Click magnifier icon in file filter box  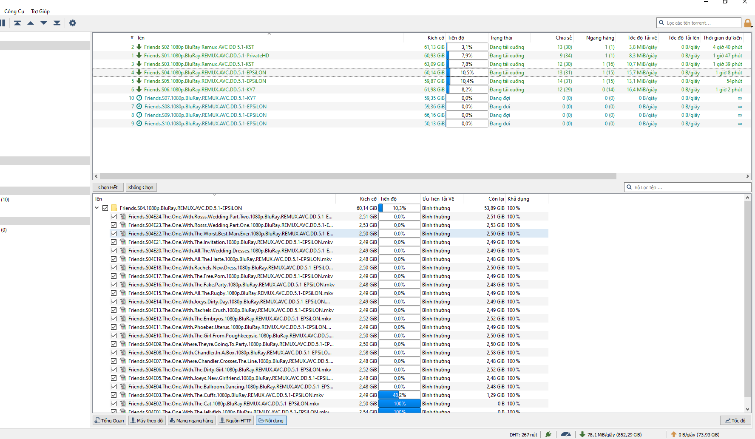click(629, 187)
